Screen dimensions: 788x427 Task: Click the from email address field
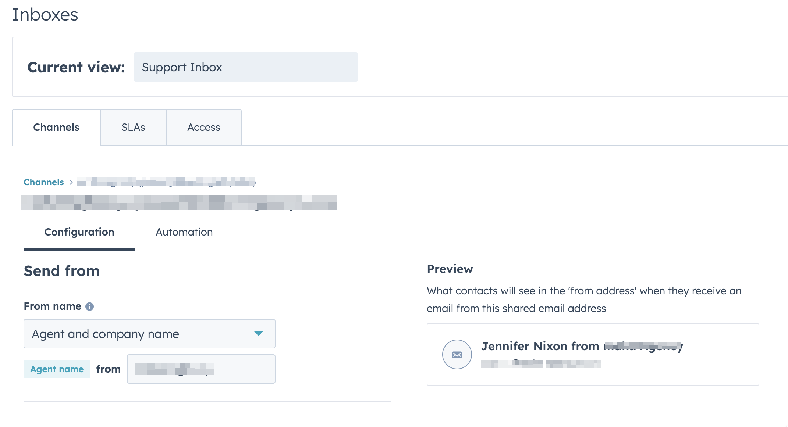pos(201,369)
